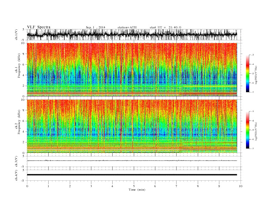Image resolution: width=271 pixels, height=209 pixels.
Task: Click the "-3" tick on ch.1 colorbar
Action: (x=253, y=55)
